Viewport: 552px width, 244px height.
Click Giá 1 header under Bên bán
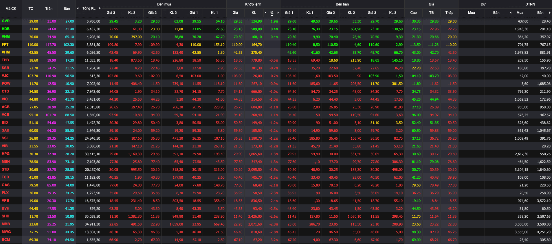[289, 13]
